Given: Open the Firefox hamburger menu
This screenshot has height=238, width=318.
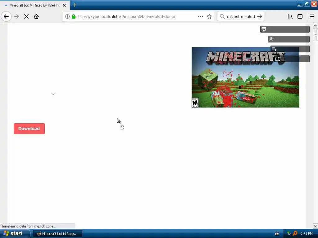Looking at the screenshot, I should tap(312, 16).
